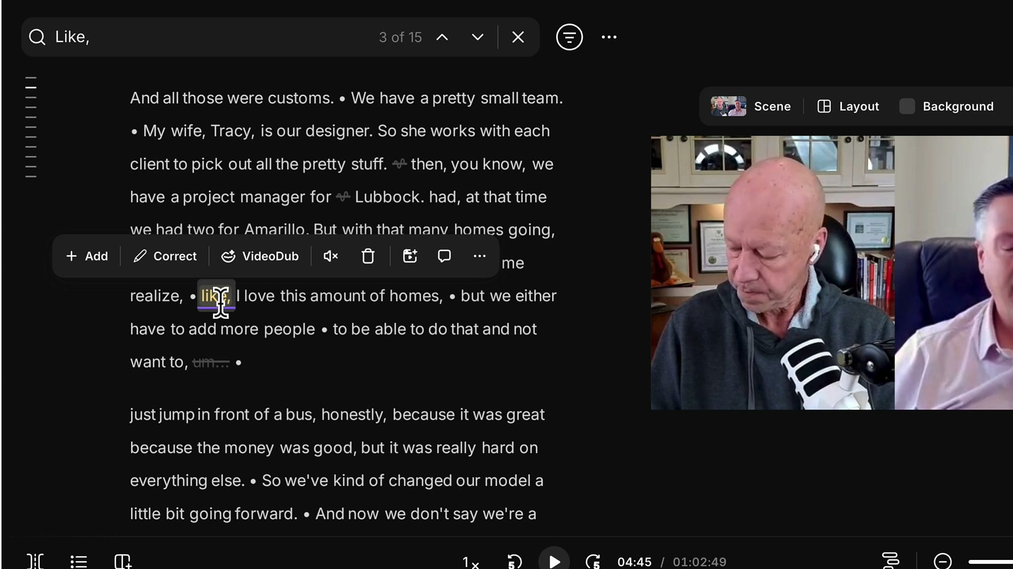Open the Layout options button
Screen dimensions: 1013x569
pos(847,106)
